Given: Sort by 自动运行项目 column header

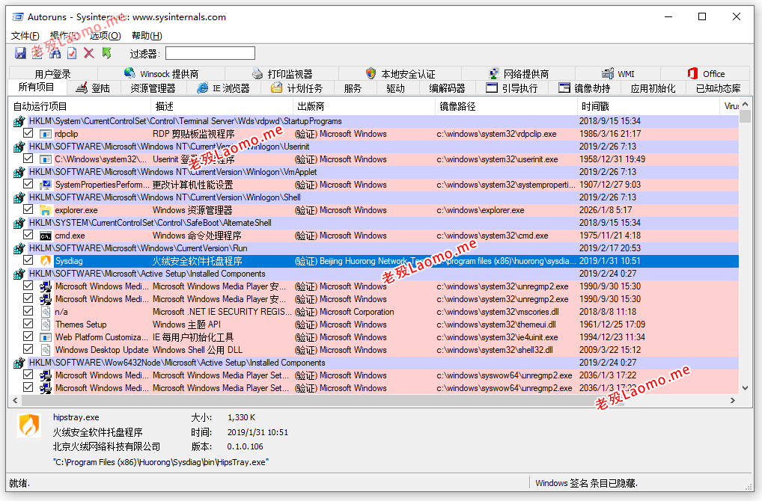Looking at the screenshot, I should 79,106.
